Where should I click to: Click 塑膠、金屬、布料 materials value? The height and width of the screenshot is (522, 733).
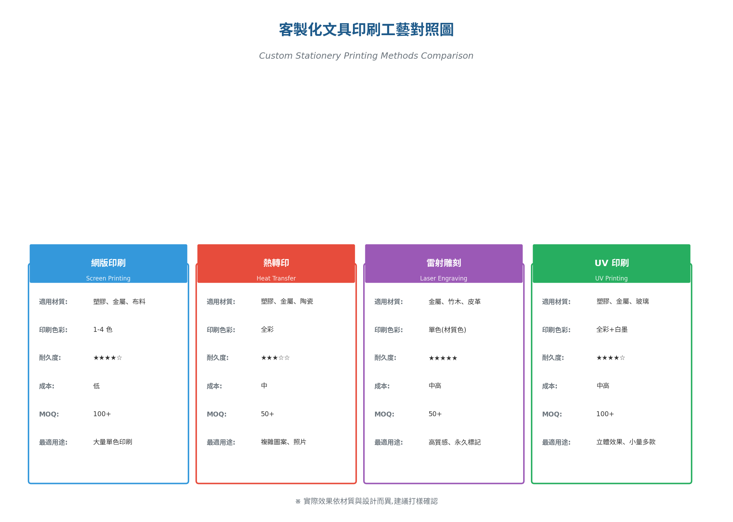(x=119, y=302)
